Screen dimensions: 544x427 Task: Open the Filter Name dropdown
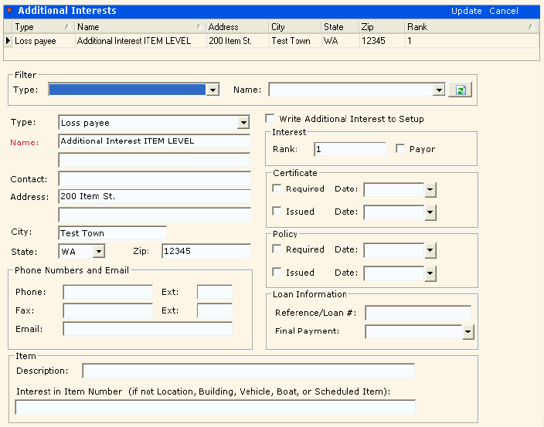(x=439, y=90)
